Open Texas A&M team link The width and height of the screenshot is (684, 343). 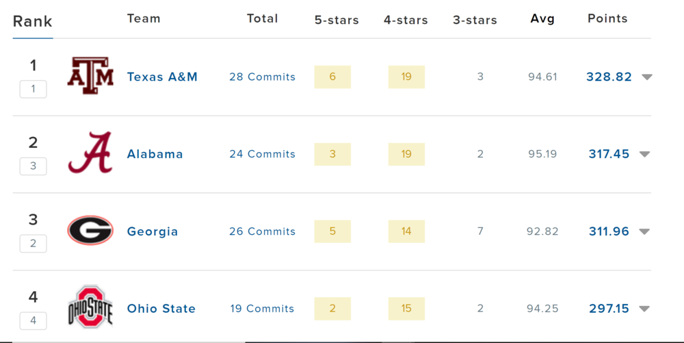pyautogui.click(x=162, y=77)
